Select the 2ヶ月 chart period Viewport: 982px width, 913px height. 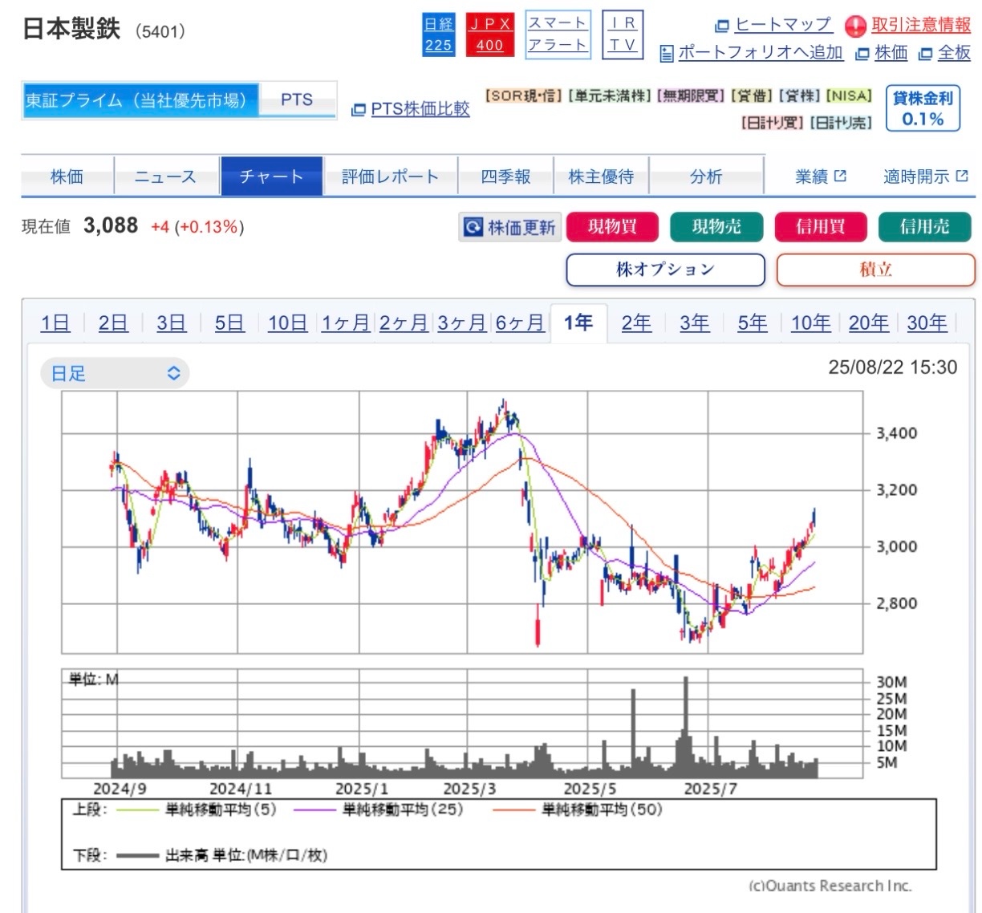(x=404, y=323)
